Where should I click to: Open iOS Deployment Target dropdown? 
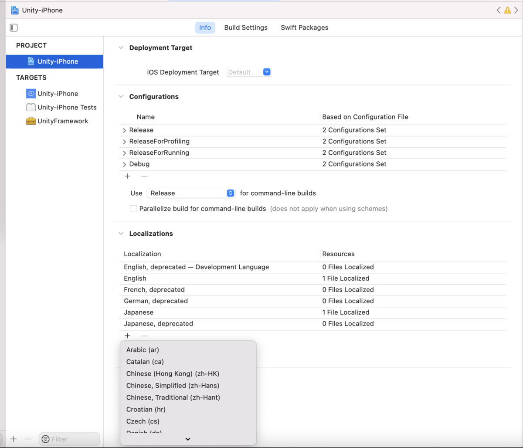pos(249,72)
